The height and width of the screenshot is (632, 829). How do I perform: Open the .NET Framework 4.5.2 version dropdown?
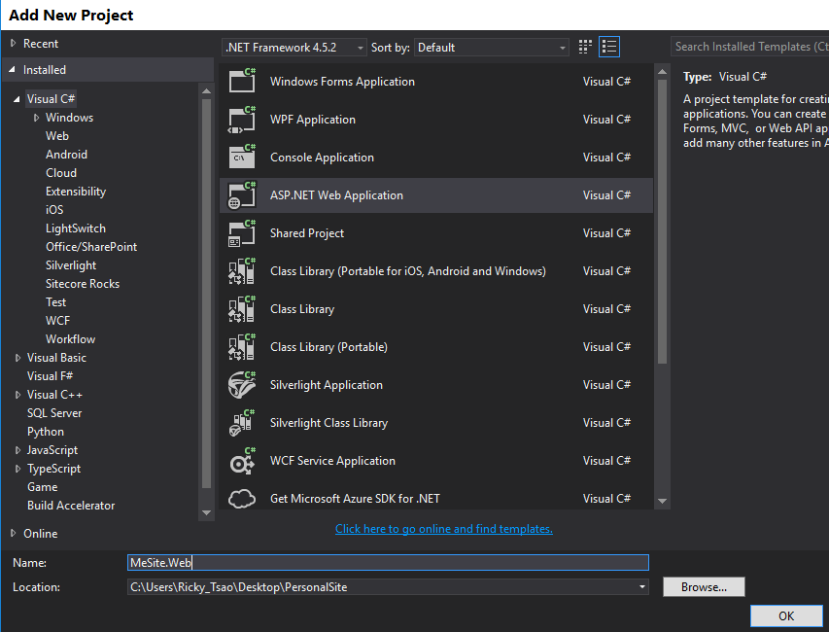click(294, 48)
